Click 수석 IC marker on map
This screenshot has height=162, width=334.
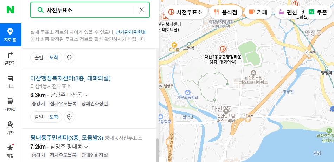click(244, 116)
